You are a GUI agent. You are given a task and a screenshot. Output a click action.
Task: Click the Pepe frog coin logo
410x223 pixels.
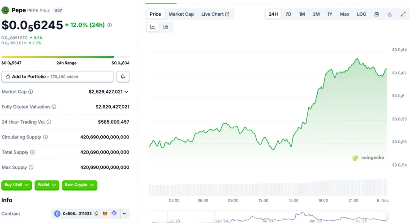pos(5,10)
